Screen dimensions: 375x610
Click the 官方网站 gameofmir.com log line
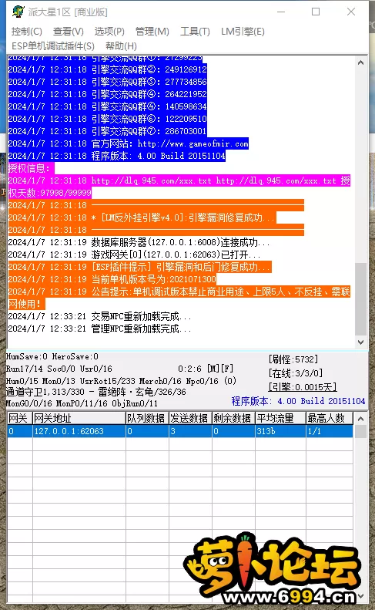129,143
